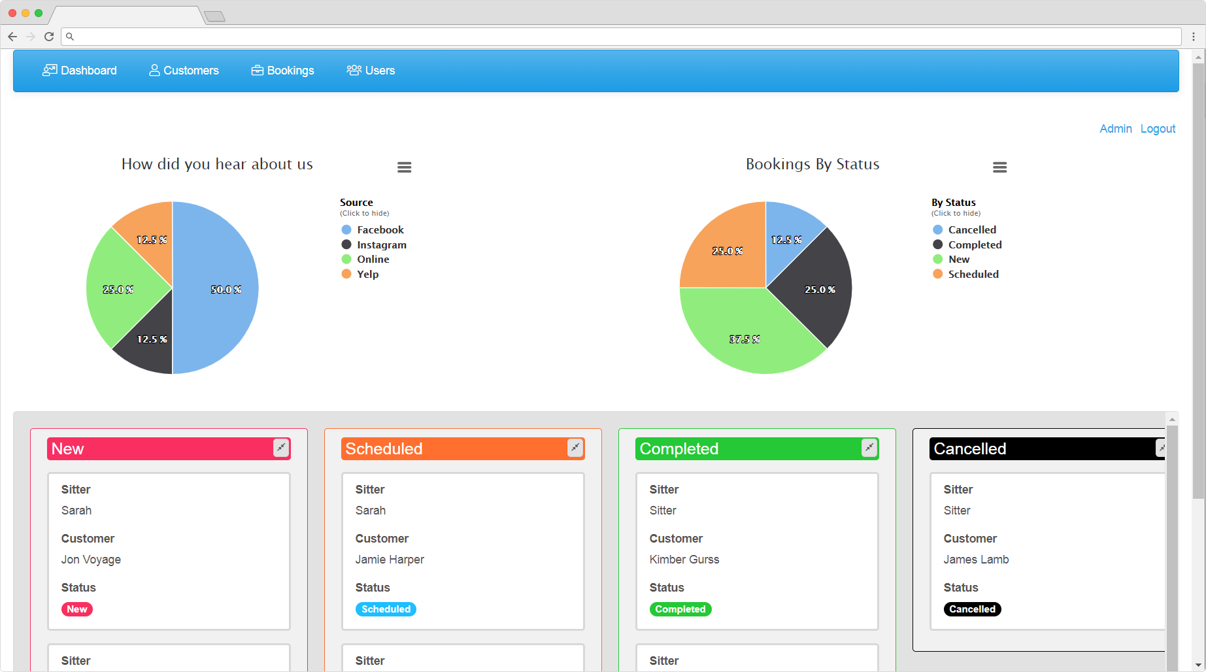Go to the Customers page
Viewport: 1206px width, 672px height.
184,71
